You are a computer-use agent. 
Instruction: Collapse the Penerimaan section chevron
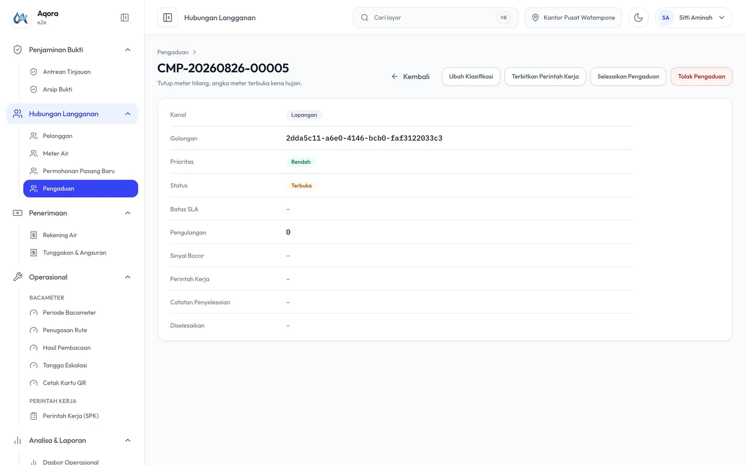(x=128, y=213)
